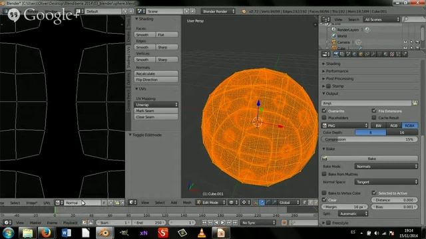Screen dimensions: 426x239
Task: Open Split Automatic dropdown
Action: pyautogui.click(x=353, y=214)
